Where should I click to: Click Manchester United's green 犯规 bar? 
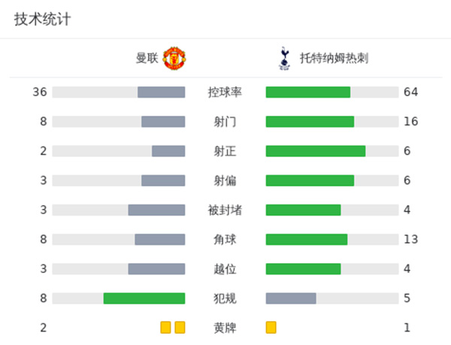pyautogui.click(x=144, y=298)
